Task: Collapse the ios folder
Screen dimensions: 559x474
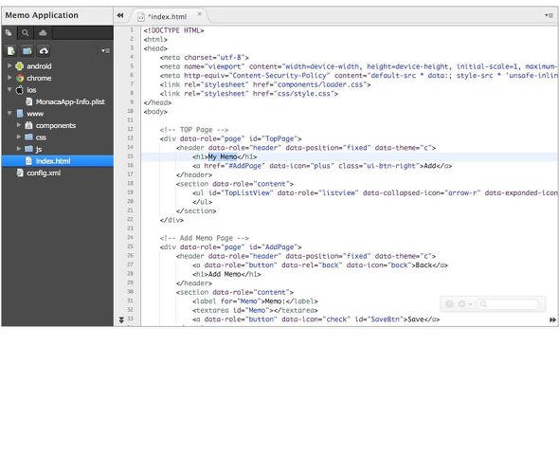Action: 9,89
